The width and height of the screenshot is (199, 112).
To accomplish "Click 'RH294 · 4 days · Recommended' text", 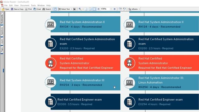I will 160,87.
